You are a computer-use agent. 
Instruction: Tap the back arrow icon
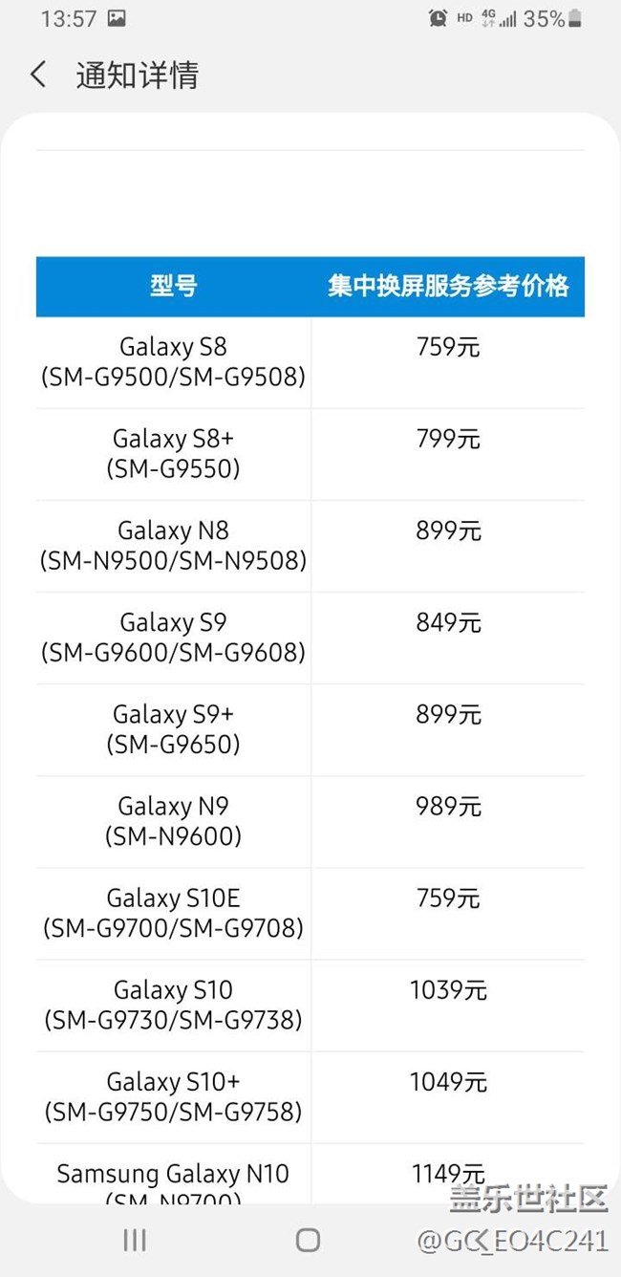(38, 75)
